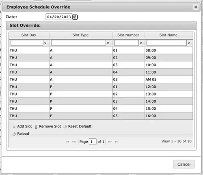This screenshot has height=175, width=203.
Task: Select the 11:00 slot name cell
Action: click(168, 72)
